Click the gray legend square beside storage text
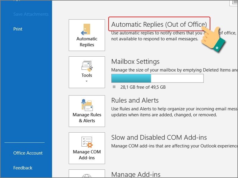This screenshot has width=238, height=178. pyautogui.click(x=114, y=87)
